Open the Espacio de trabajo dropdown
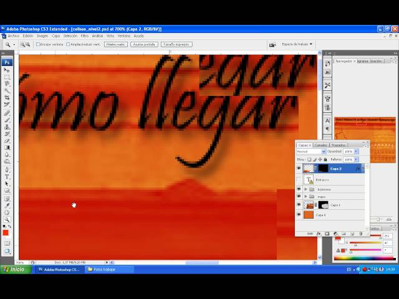 297,44
